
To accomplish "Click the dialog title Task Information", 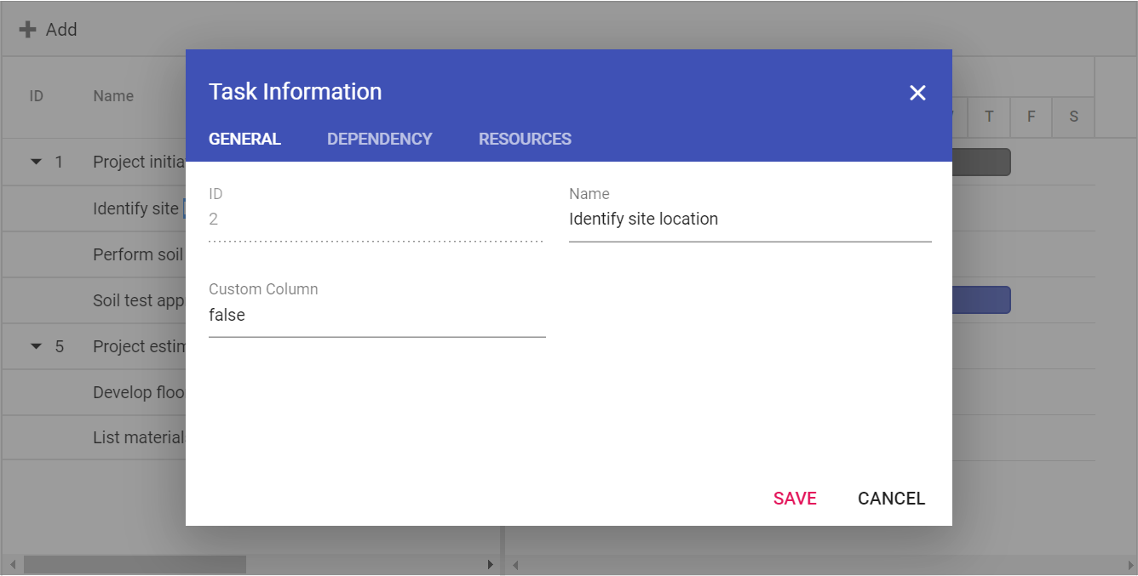I will 296,92.
